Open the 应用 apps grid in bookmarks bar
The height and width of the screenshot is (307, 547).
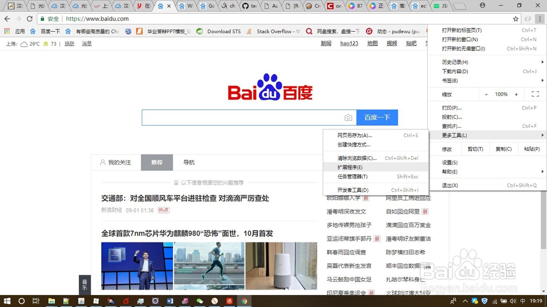15,31
